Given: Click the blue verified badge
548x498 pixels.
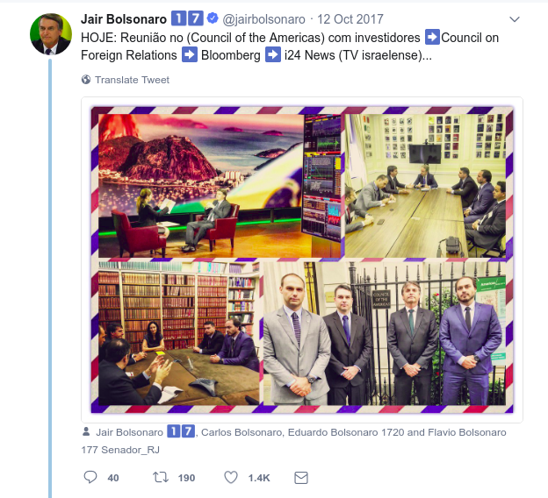Looking at the screenshot, I should tap(213, 18).
